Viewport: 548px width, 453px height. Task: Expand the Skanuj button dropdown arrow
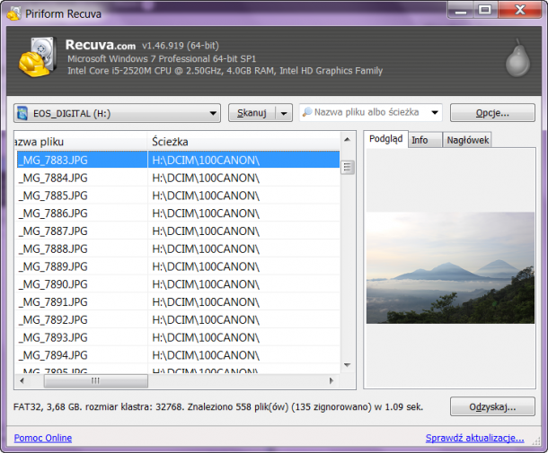click(284, 113)
